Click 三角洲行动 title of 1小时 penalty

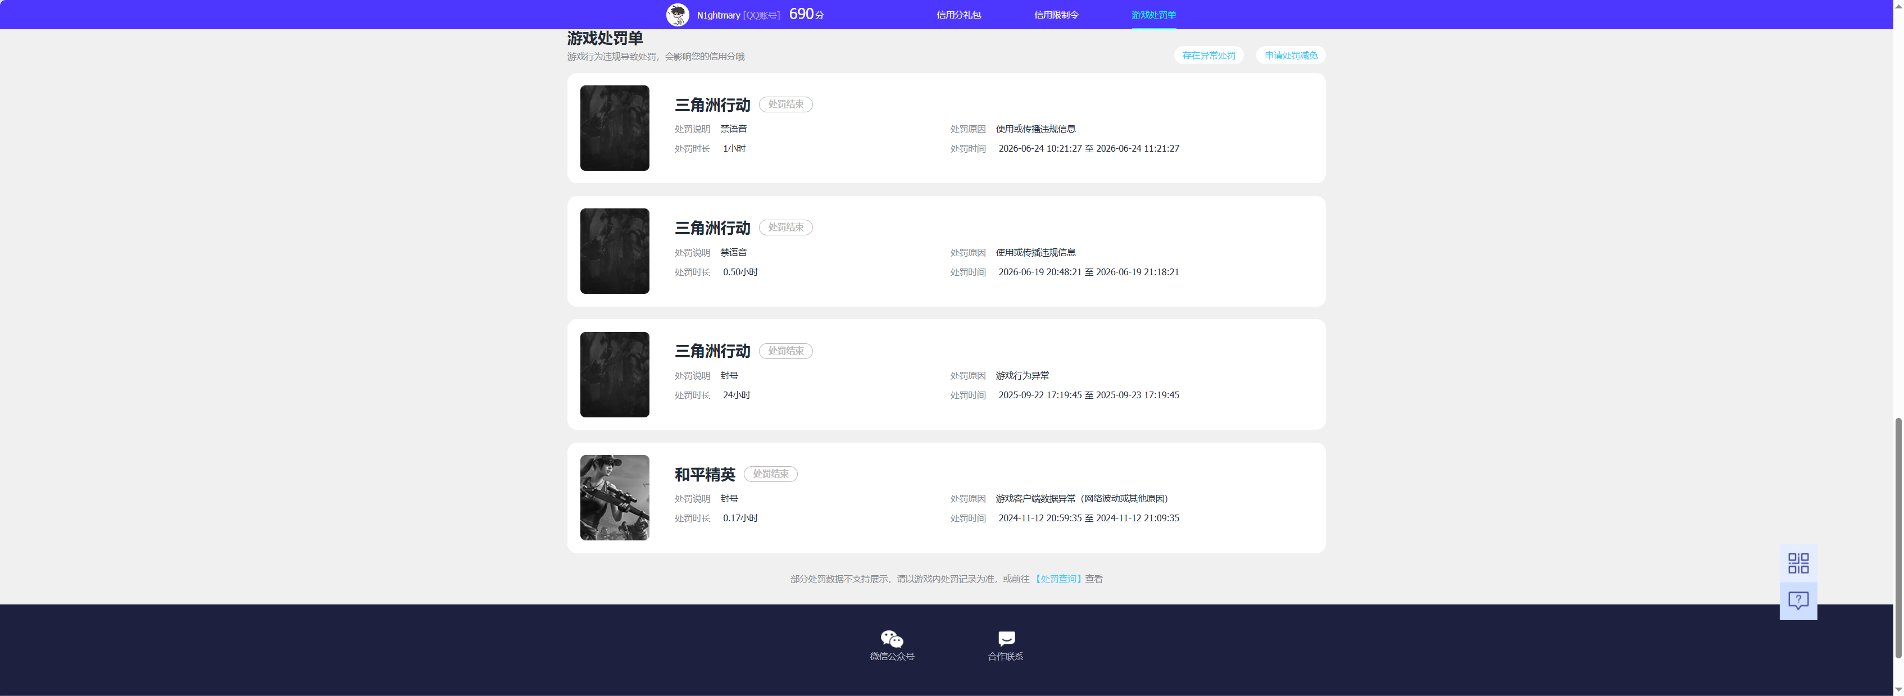(x=712, y=105)
